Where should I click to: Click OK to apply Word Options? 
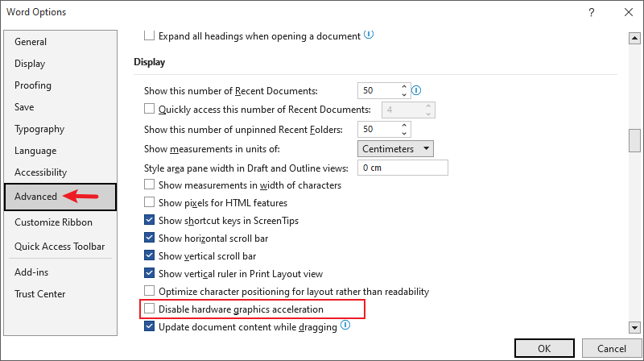pyautogui.click(x=544, y=349)
